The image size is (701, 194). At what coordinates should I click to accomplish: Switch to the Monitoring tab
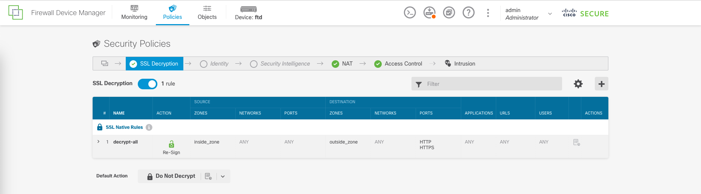(x=134, y=13)
